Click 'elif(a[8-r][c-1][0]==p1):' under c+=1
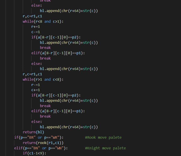The width and height of the screenshot is (181, 156). (x=58, y=111)
